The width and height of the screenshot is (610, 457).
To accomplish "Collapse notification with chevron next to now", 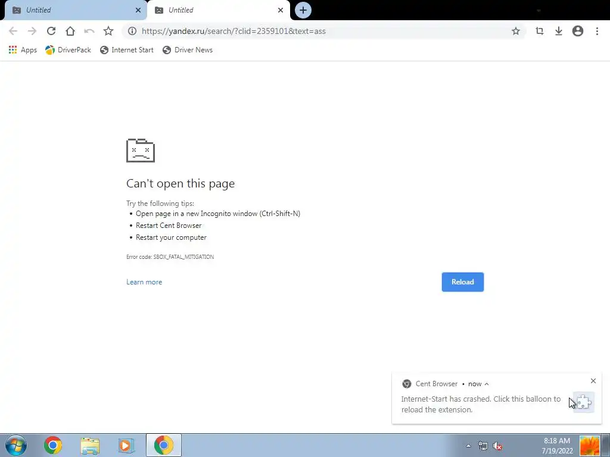I will pos(486,384).
